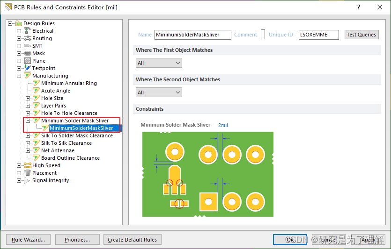391x249 pixels.
Task: Click the Hole To Hole Clearance icon
Action: pos(37,113)
